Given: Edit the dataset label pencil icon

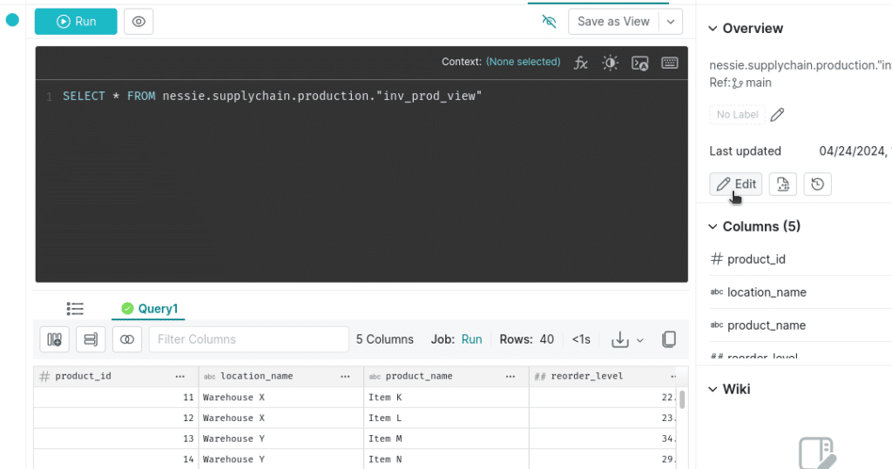Looking at the screenshot, I should [x=777, y=115].
